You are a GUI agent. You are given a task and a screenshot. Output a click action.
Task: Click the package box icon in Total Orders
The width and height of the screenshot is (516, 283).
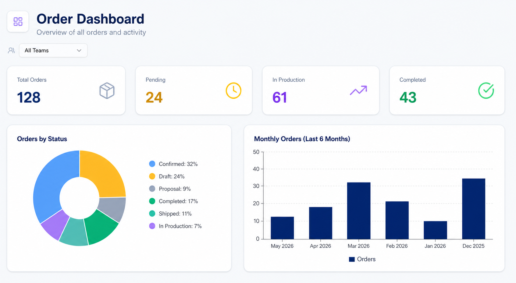pyautogui.click(x=107, y=90)
